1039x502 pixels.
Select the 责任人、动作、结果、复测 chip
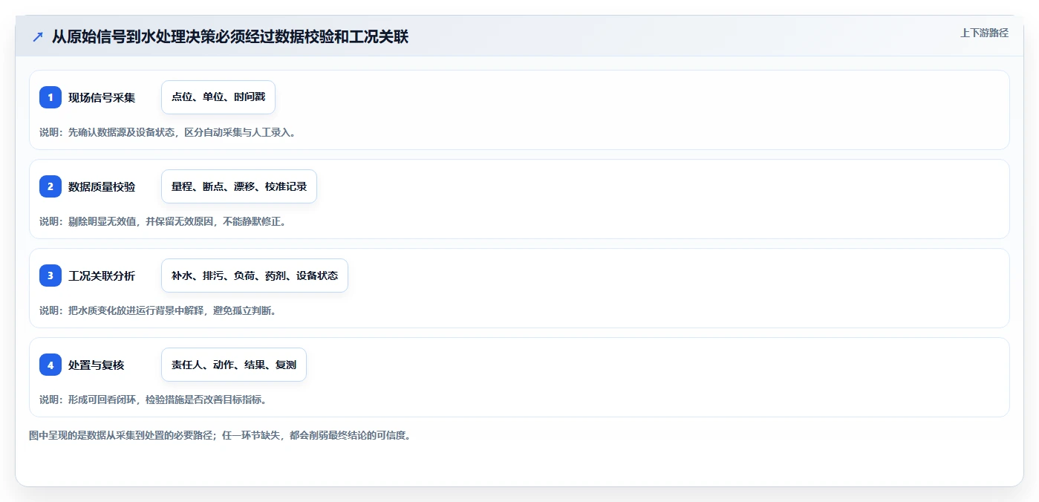234,365
